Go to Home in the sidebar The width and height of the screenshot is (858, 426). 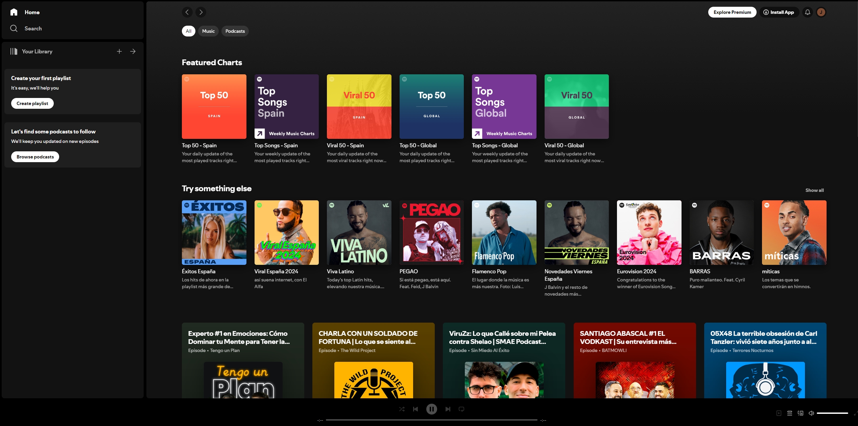click(25, 12)
